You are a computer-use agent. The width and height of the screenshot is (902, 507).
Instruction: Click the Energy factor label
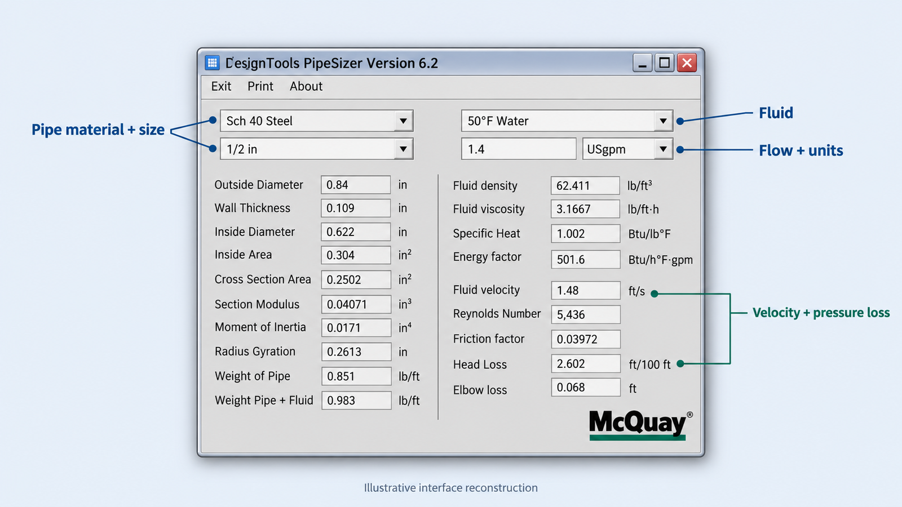487,257
